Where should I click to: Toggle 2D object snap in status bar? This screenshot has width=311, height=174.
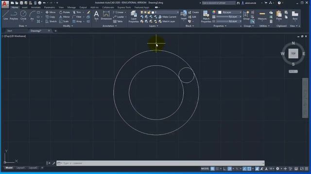pos(249,169)
